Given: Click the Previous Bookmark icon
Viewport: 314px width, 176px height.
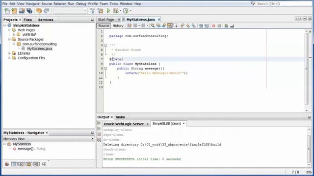Looking at the screenshot, I should click(182, 25).
